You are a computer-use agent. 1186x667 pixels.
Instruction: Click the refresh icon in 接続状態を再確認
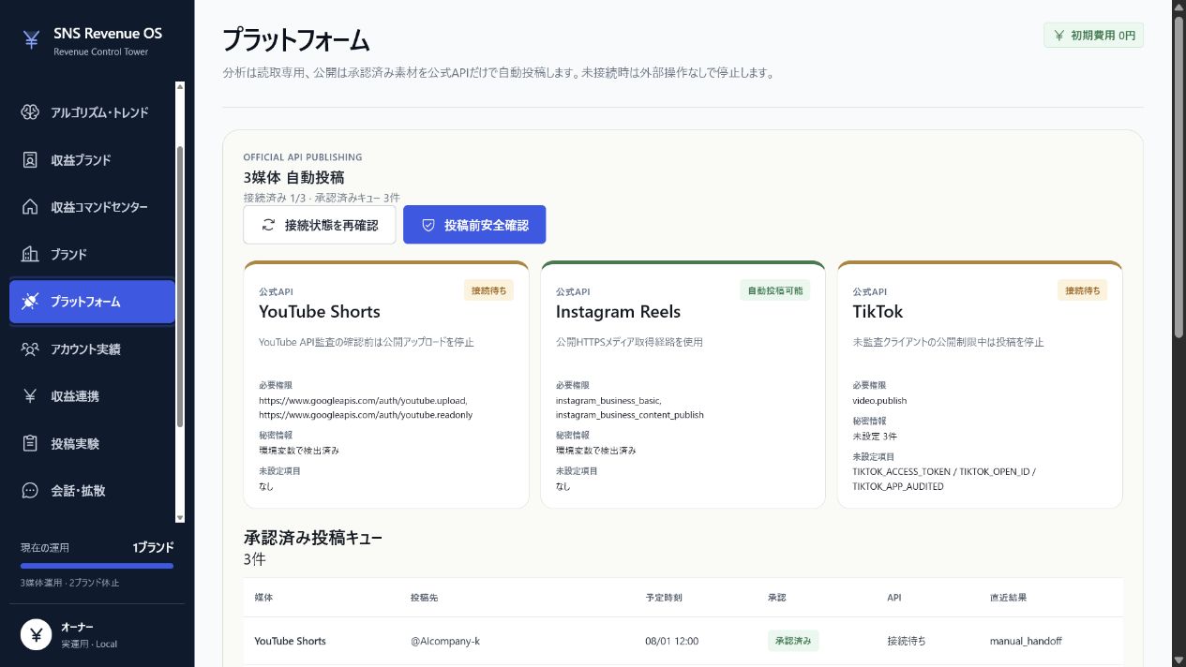pyautogui.click(x=268, y=225)
